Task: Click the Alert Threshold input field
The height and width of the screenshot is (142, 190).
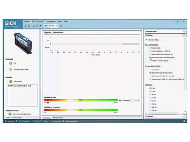Action: point(134,100)
